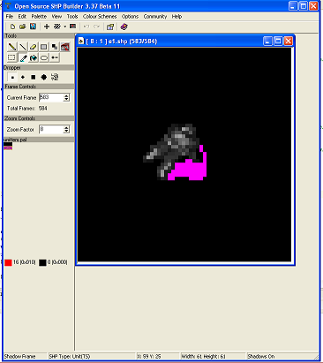Viewport: 323px width, 363px height.
Task: Close the e1.shp child window
Action: pyautogui.click(x=289, y=42)
